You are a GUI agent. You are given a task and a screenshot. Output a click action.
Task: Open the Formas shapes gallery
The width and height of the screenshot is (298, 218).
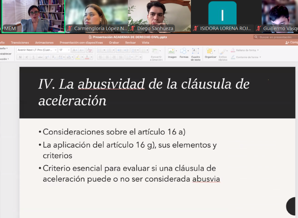[184, 53]
